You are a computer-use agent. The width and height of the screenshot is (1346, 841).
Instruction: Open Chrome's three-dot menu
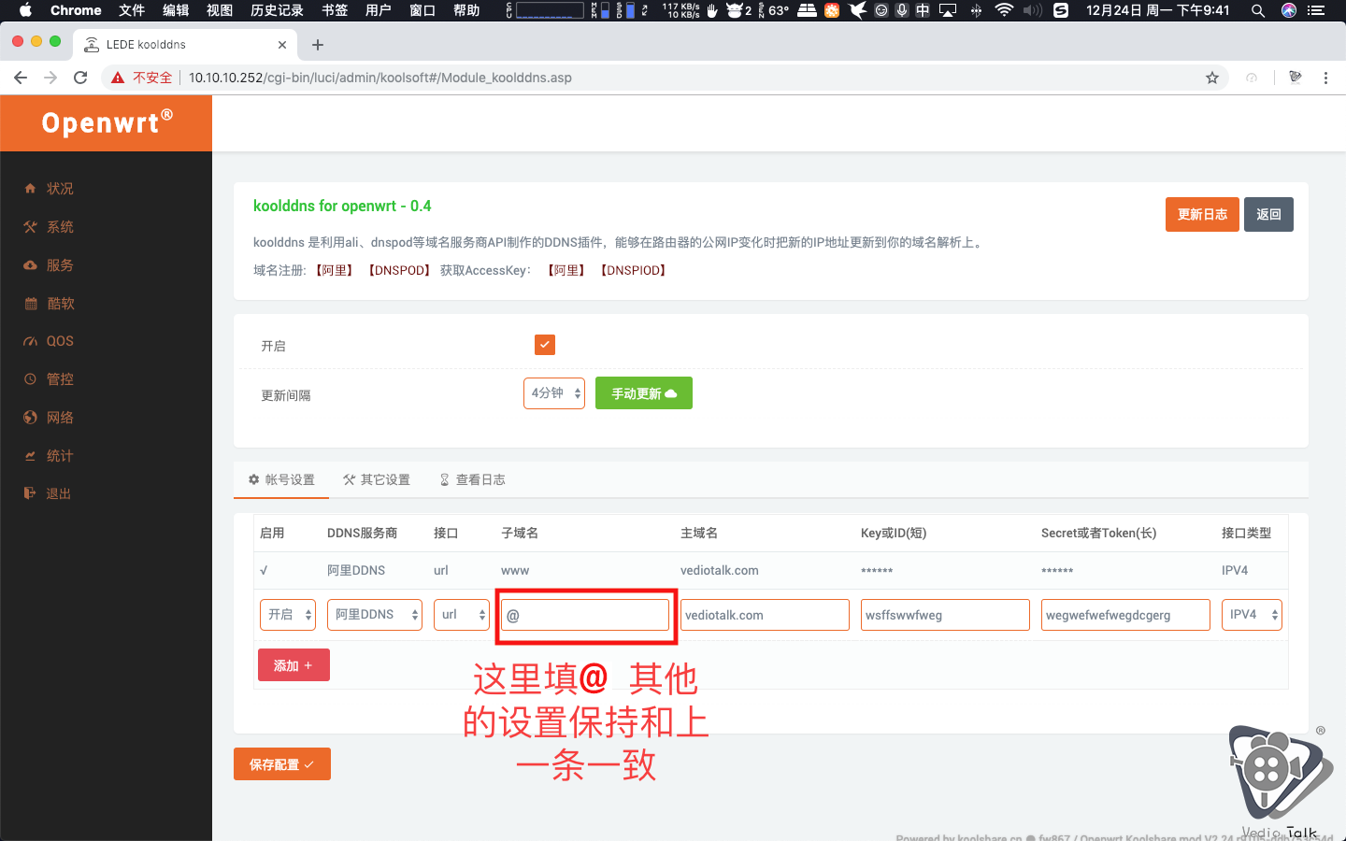click(1325, 78)
